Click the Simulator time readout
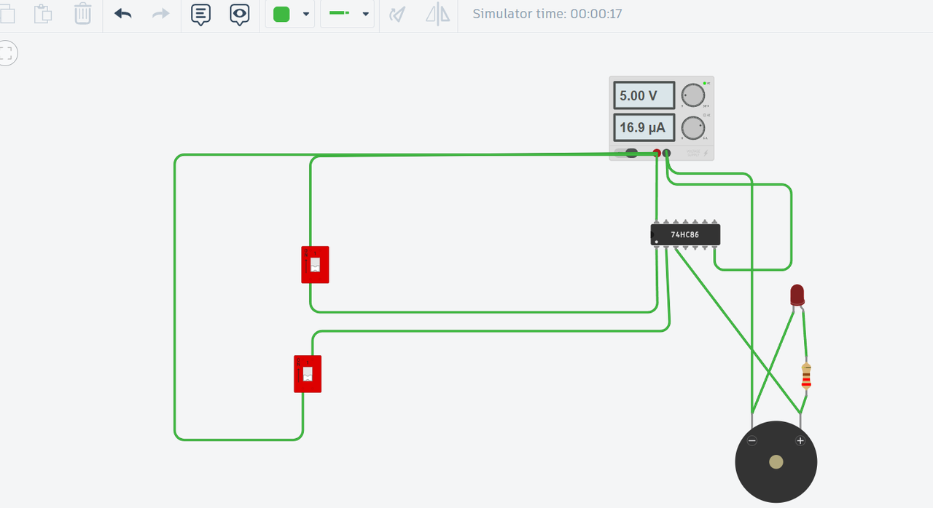The image size is (933, 508). (547, 13)
